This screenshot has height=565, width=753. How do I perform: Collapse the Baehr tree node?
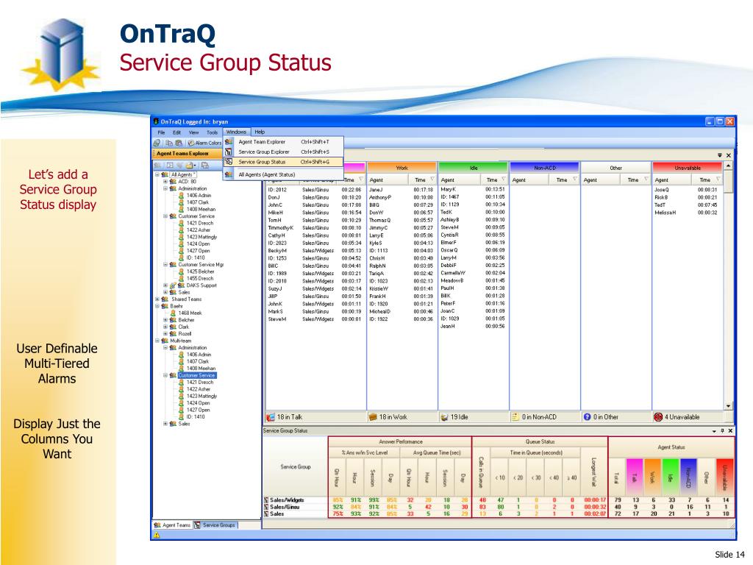tap(157, 306)
